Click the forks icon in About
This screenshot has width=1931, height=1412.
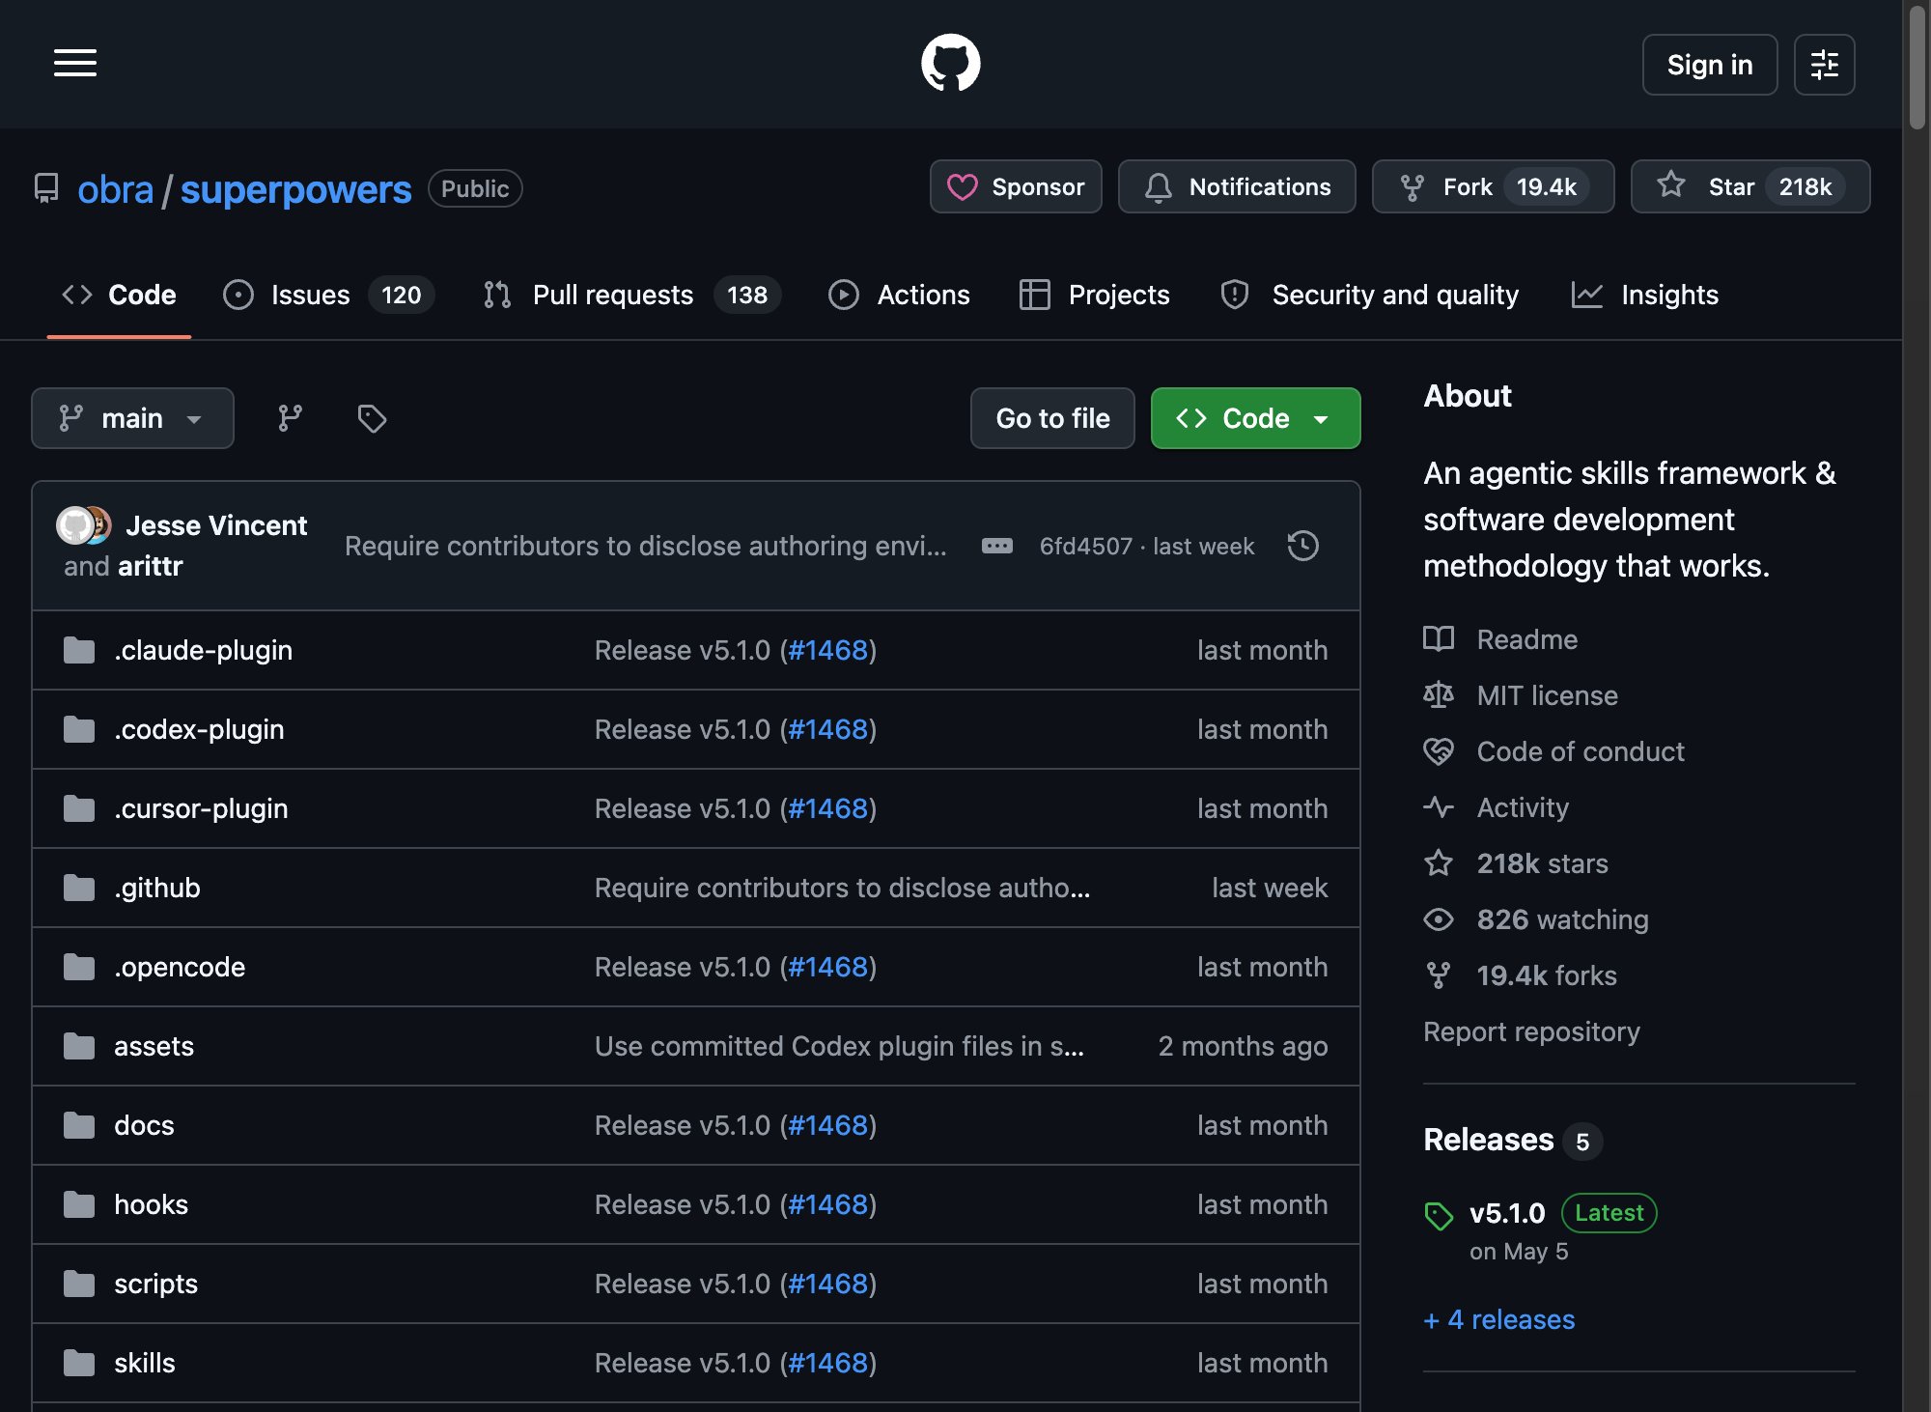[x=1439, y=975]
